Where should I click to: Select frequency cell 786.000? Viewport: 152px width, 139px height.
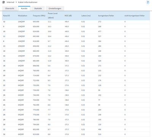pos(36,120)
